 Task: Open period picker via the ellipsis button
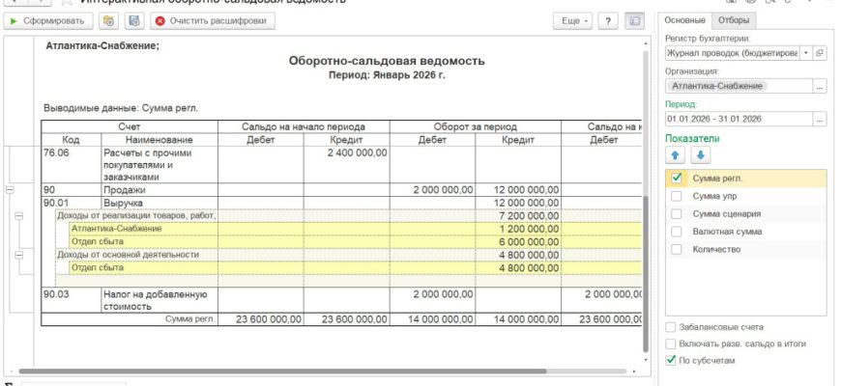point(820,120)
